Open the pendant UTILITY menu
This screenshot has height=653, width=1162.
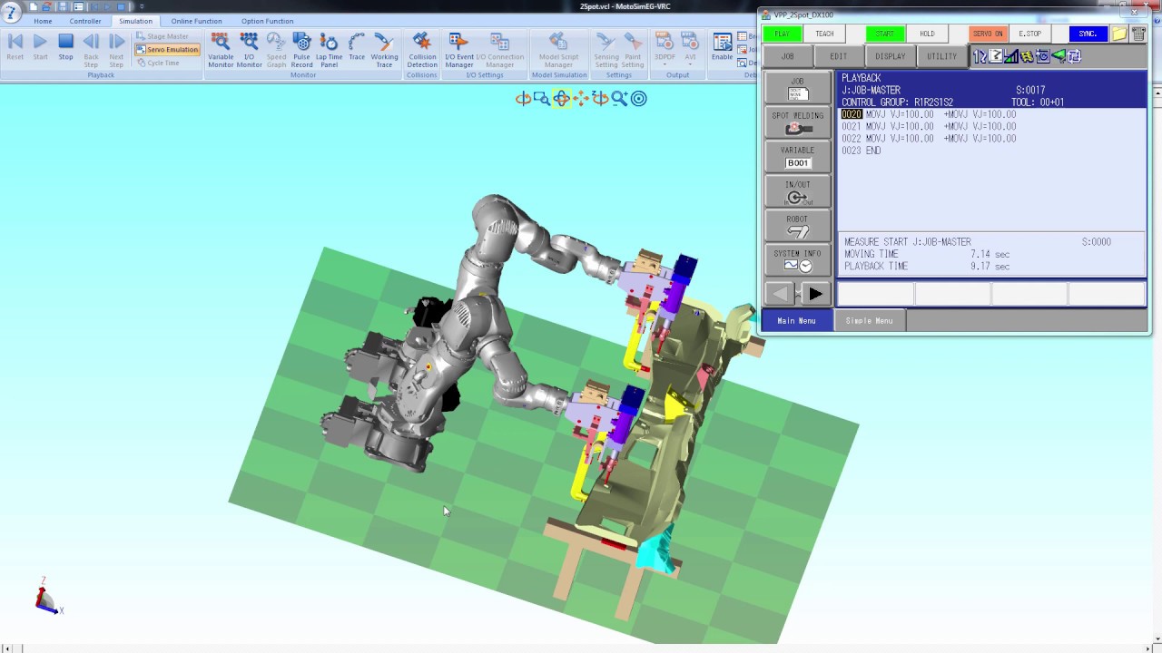pos(941,56)
